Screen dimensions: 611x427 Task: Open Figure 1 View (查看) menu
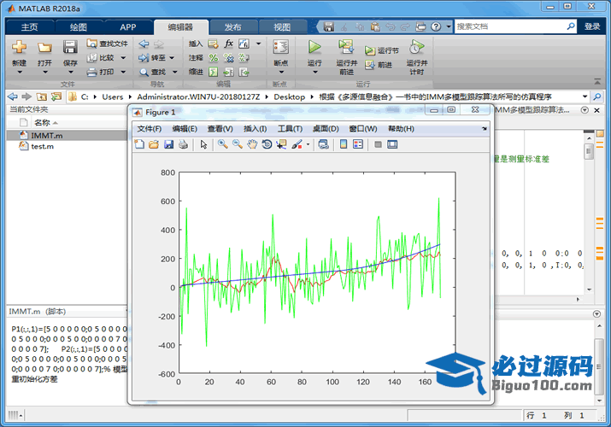[220, 129]
